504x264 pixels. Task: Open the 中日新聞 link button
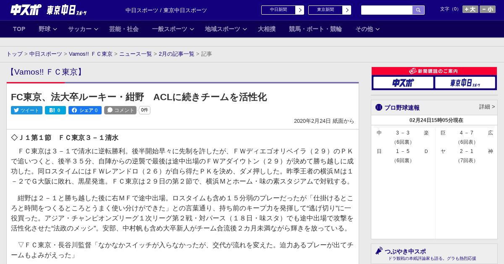(278, 10)
